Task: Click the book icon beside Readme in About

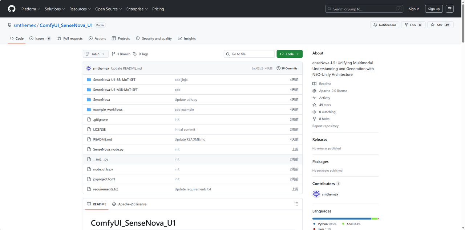Action: pos(314,84)
